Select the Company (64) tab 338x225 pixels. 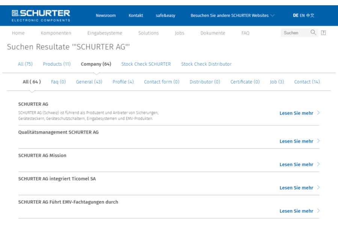pos(96,64)
